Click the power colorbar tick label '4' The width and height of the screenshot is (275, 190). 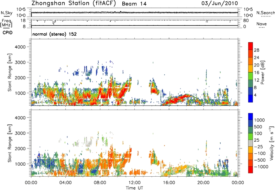point(255,95)
